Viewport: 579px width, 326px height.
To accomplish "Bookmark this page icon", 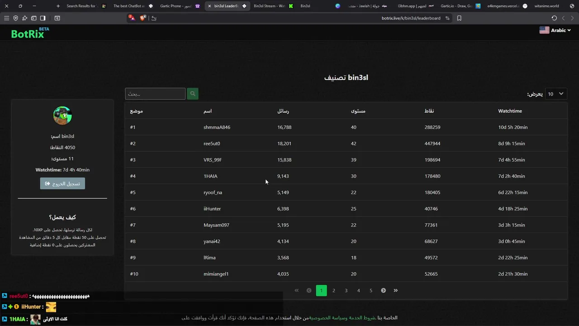I will pyautogui.click(x=459, y=18).
